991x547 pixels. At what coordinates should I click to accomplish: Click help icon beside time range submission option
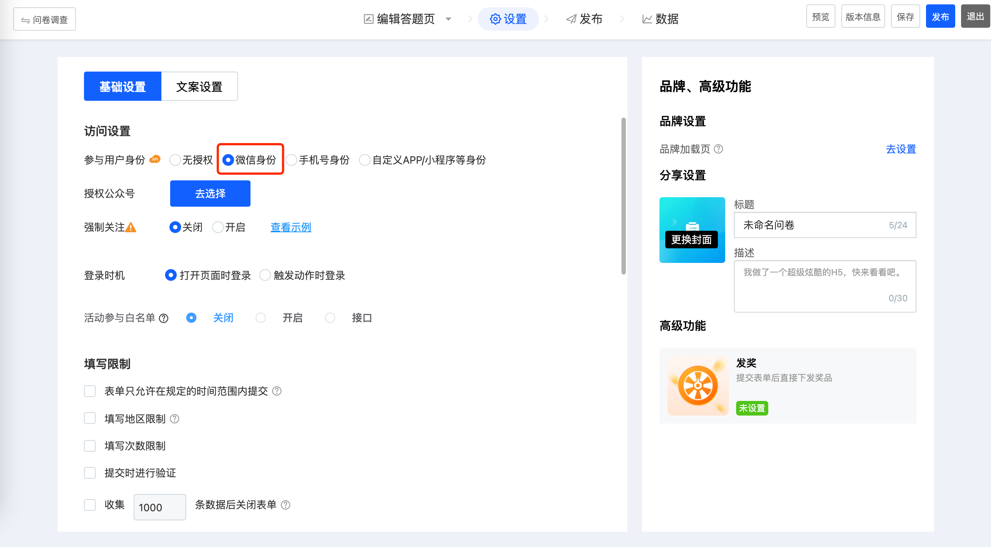[277, 391]
